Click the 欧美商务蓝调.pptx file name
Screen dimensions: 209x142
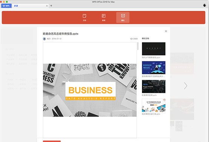pos(149,95)
